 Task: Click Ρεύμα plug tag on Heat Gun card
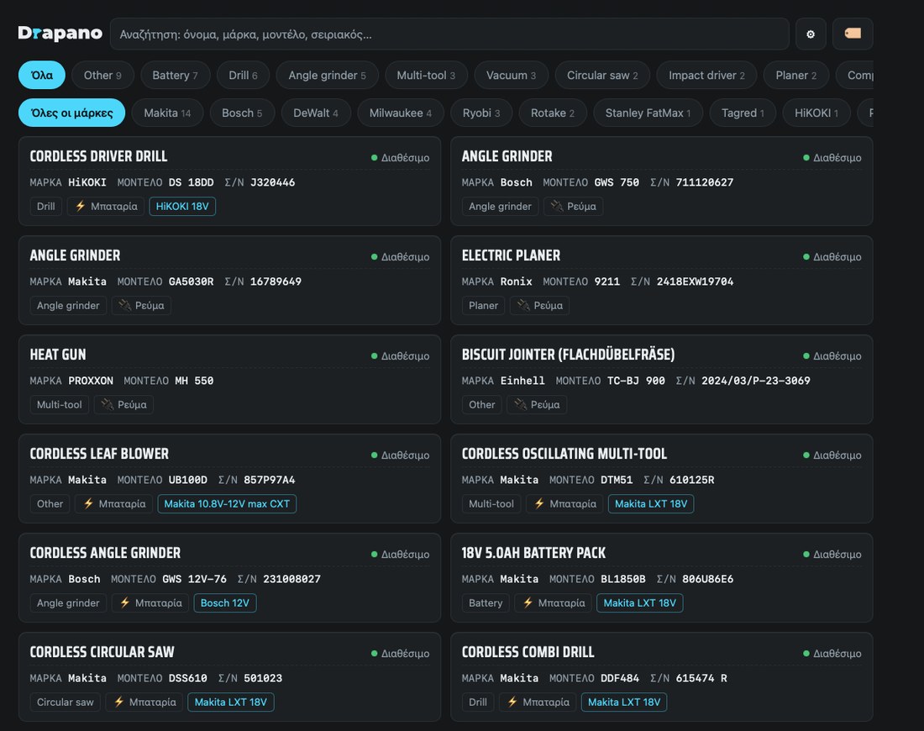123,404
